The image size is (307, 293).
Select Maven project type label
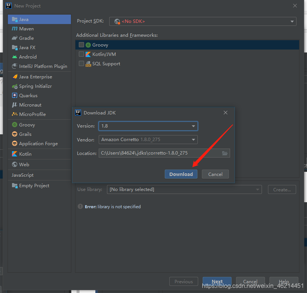pyautogui.click(x=26, y=29)
